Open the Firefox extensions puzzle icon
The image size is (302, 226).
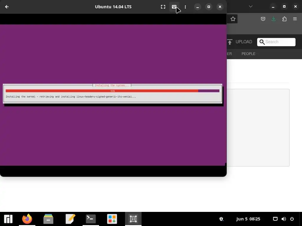pyautogui.click(x=284, y=19)
